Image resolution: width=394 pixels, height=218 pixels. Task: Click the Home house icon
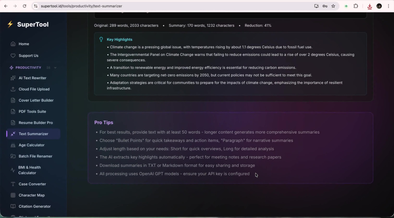[13, 44]
